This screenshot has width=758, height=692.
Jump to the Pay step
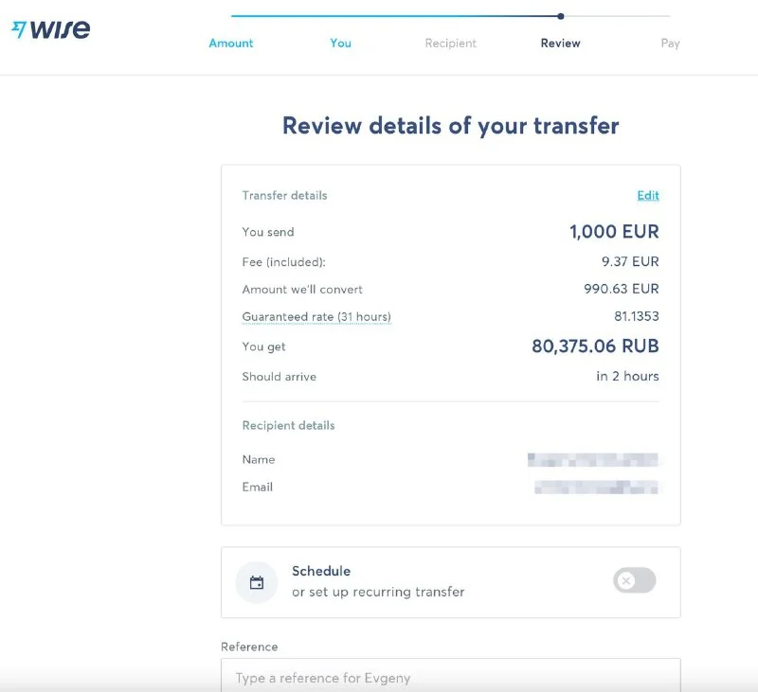click(670, 44)
